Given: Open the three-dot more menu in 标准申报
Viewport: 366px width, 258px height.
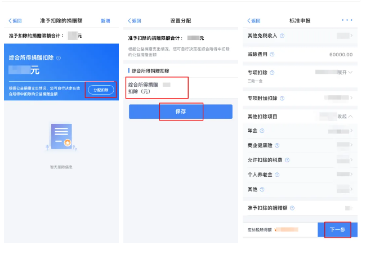Looking at the screenshot, I should [x=346, y=20].
